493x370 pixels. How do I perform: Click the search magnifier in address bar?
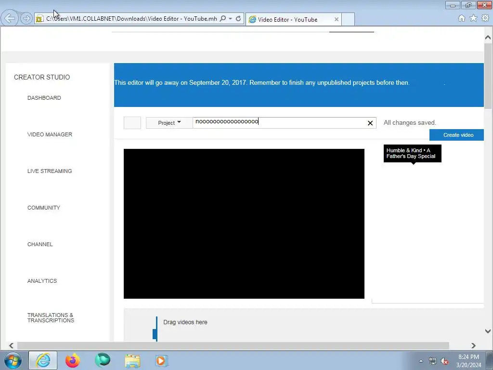pos(223,19)
